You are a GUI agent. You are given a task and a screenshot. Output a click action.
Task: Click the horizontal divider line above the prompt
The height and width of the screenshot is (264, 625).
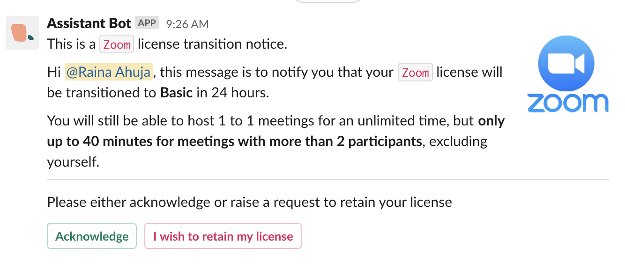click(327, 179)
